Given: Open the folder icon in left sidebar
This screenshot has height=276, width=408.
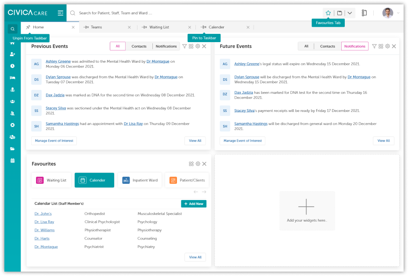Looking at the screenshot, I should (x=12, y=149).
